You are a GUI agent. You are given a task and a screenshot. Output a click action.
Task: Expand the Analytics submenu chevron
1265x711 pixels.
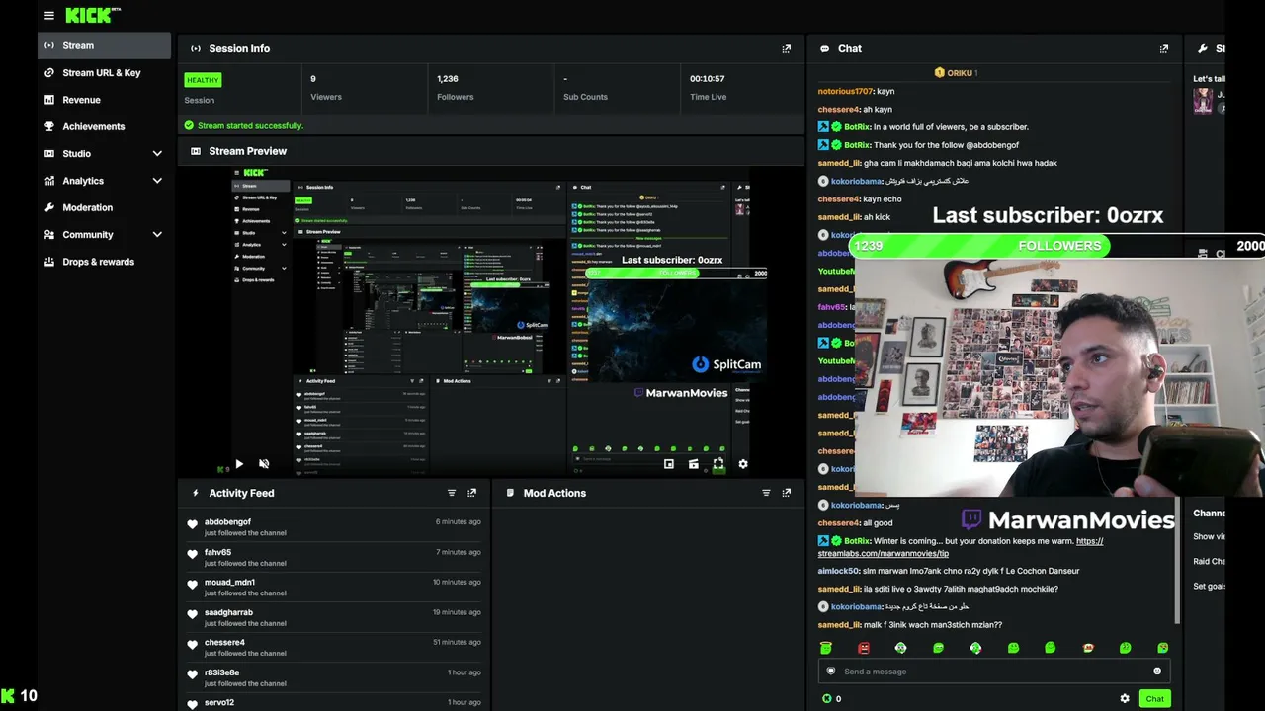[x=157, y=181]
